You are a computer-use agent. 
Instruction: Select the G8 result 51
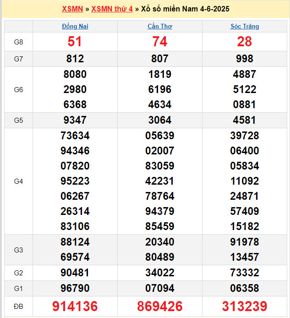(x=75, y=42)
